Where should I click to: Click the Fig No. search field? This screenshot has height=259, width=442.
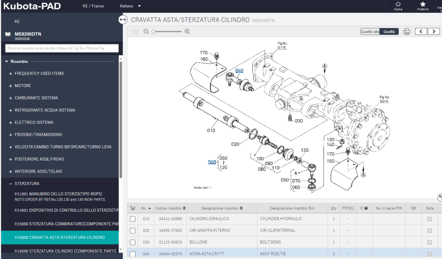coord(62,48)
